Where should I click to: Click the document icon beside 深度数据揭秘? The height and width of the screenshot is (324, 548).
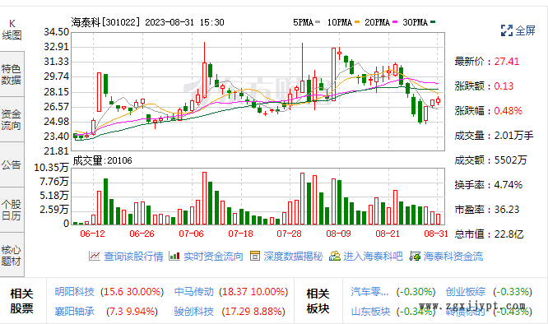[255, 256]
